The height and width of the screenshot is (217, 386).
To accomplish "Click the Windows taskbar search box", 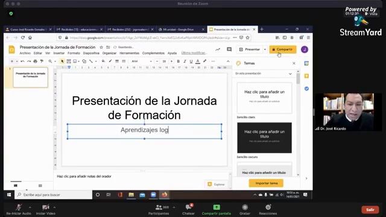I will tap(54, 195).
